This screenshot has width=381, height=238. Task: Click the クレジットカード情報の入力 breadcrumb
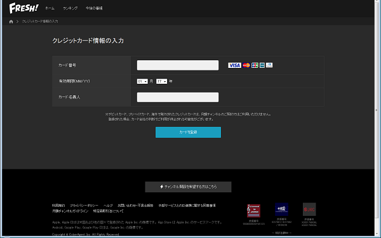pos(40,22)
